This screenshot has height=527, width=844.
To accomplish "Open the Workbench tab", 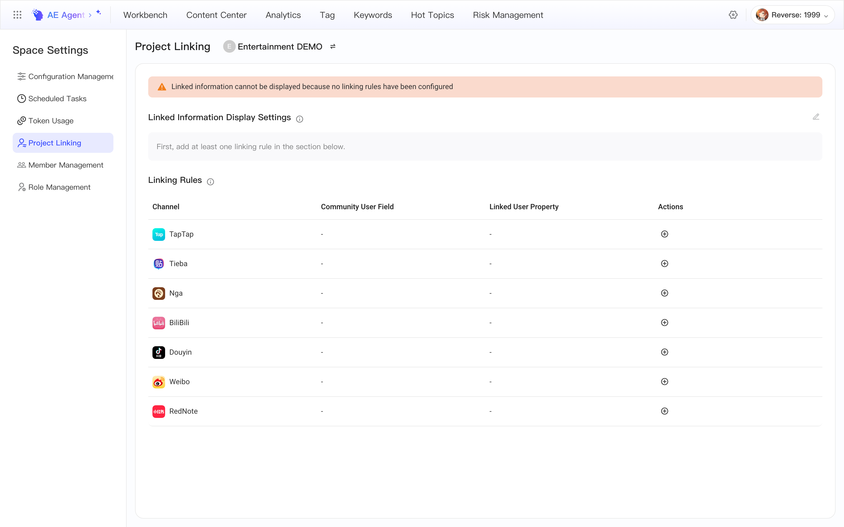I will click(x=145, y=15).
